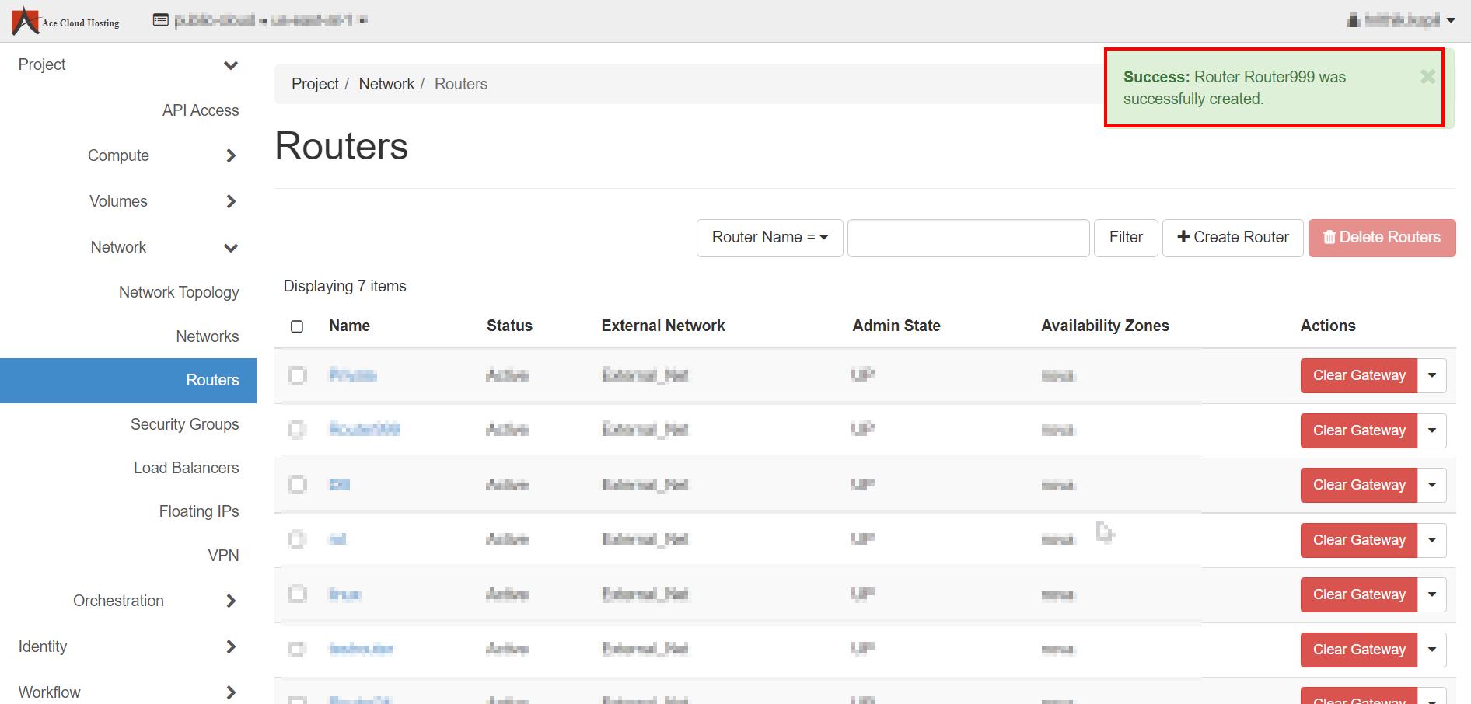Expand the Identity chevron arrow
Screen dimensions: 1471x704
point(230,647)
